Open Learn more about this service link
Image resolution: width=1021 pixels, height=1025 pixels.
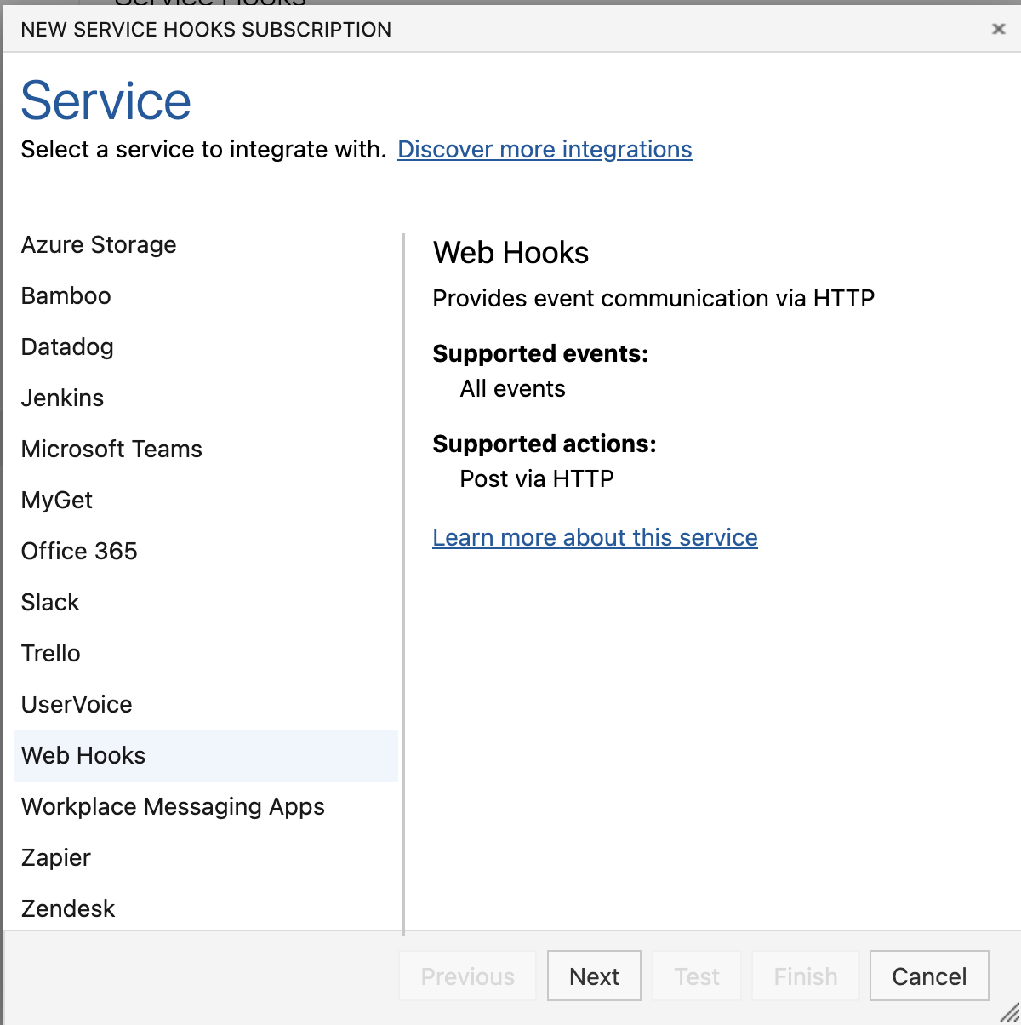595,538
